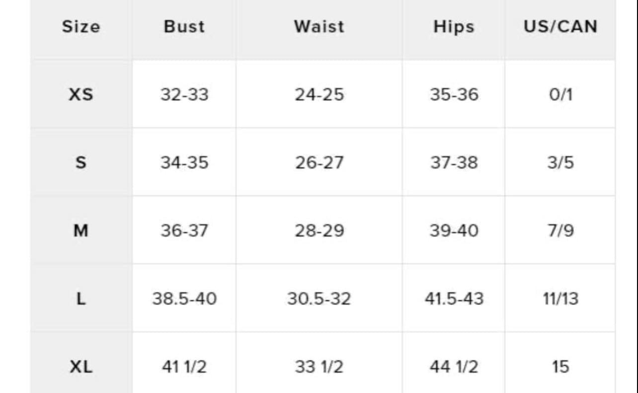Click the L bust value 38.5-40

184,299
